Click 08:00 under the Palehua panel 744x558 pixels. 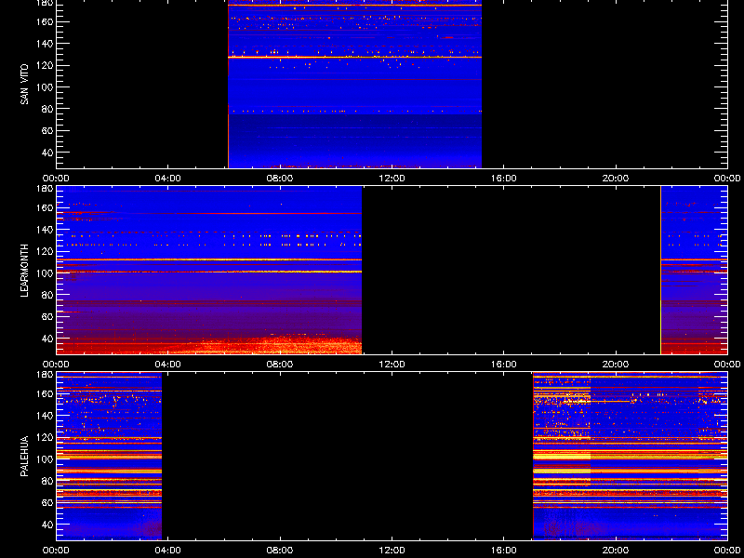280,551
